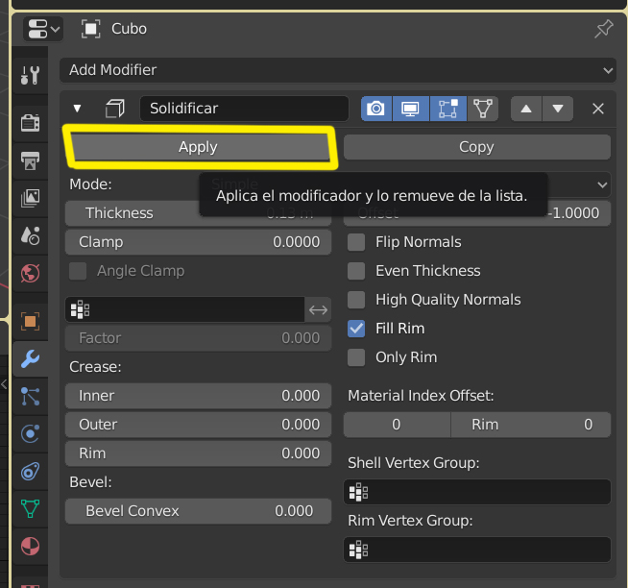This screenshot has width=628, height=588.
Task: Pin the properties editor context
Action: (x=603, y=29)
